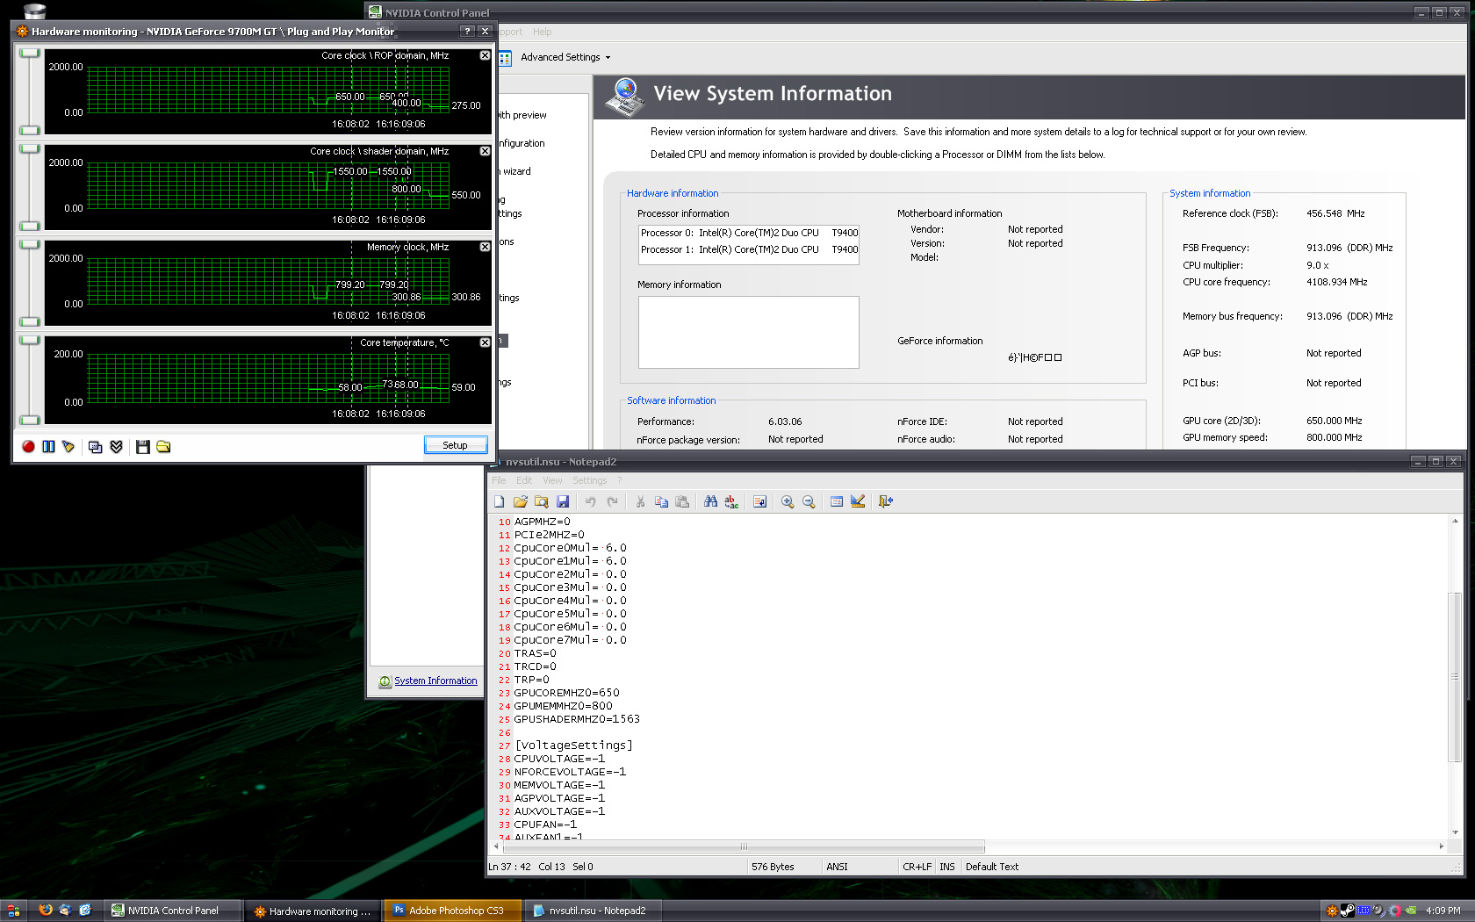Grab the top handle beside the Memory clock graph

tap(30, 244)
